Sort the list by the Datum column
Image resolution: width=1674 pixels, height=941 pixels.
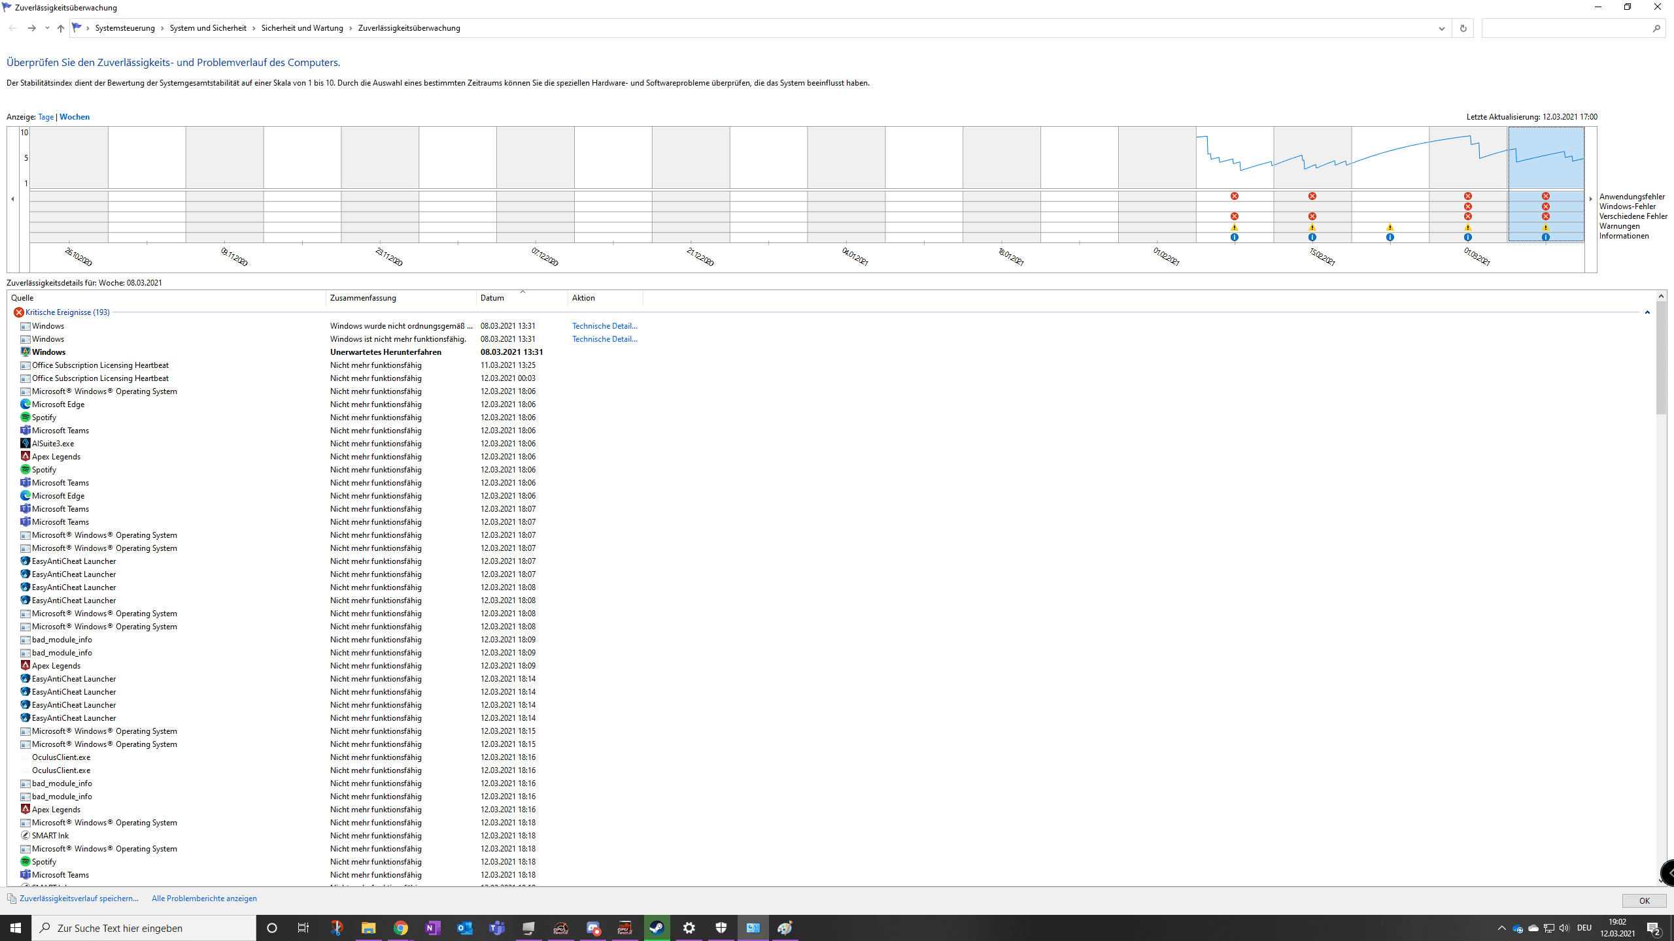(x=522, y=298)
